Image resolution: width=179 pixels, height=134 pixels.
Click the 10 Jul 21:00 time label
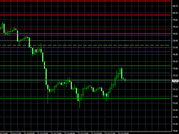pos(16,133)
